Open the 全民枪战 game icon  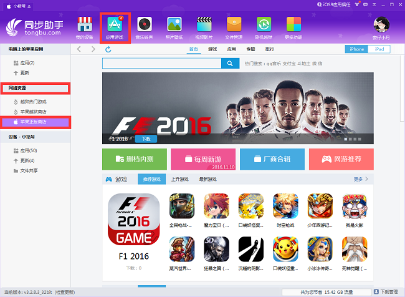pyautogui.click(x=181, y=206)
